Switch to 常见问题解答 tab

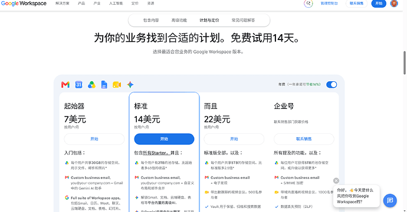(x=243, y=20)
